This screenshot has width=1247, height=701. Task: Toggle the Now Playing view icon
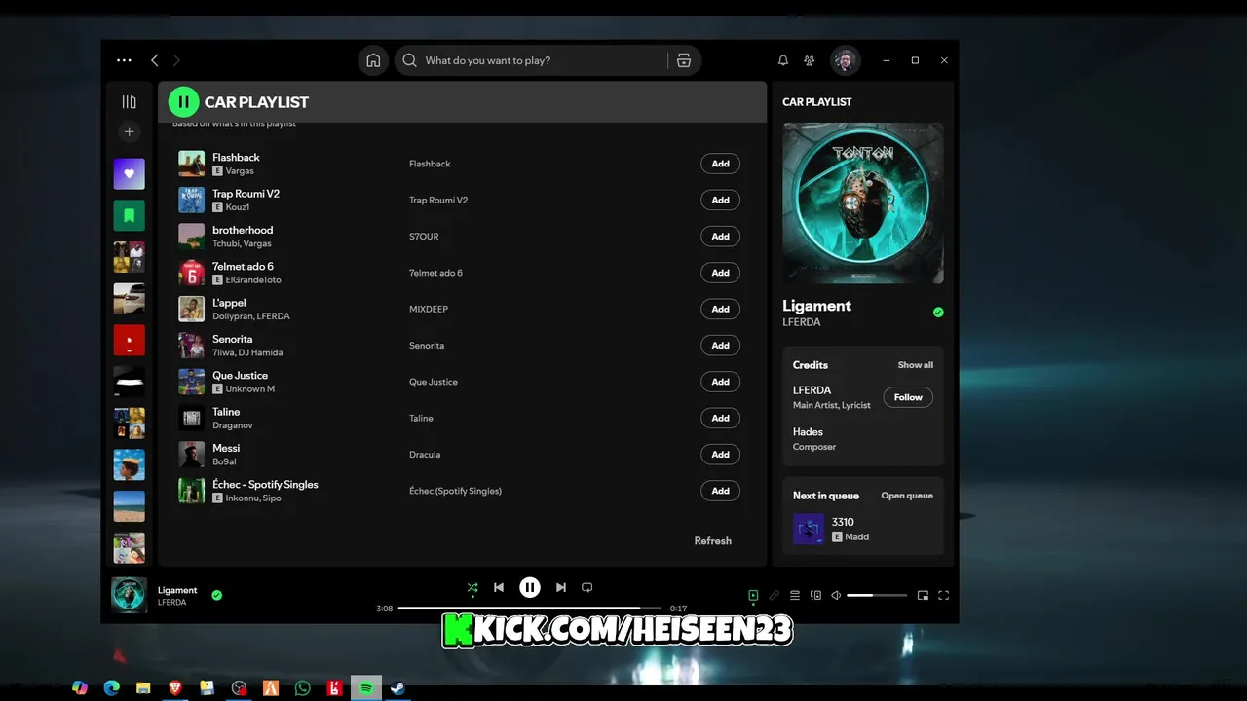(753, 595)
